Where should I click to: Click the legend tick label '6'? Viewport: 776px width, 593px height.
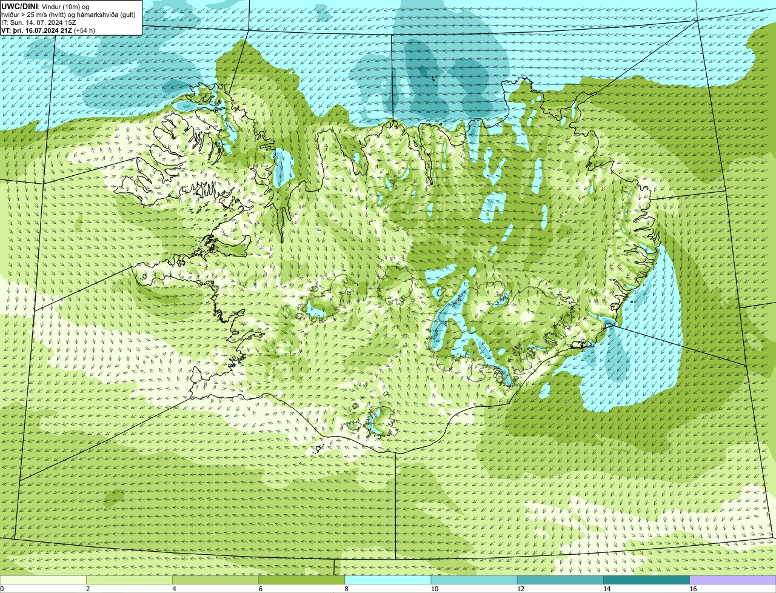pyautogui.click(x=260, y=589)
